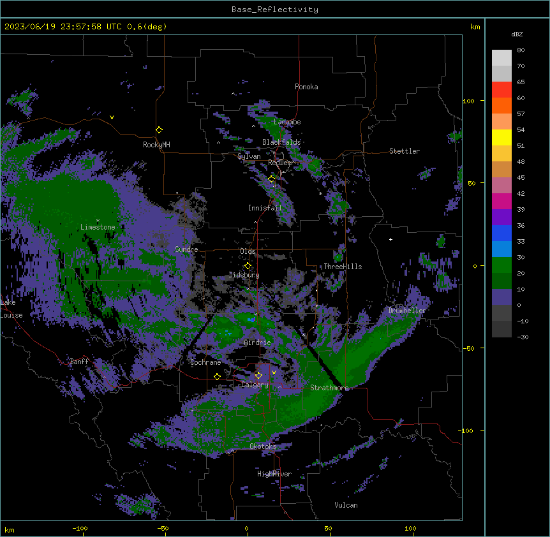Screen dimensions: 550x537
Task: Click the asterisk marker above Limestone label
Action: [x=98, y=221]
